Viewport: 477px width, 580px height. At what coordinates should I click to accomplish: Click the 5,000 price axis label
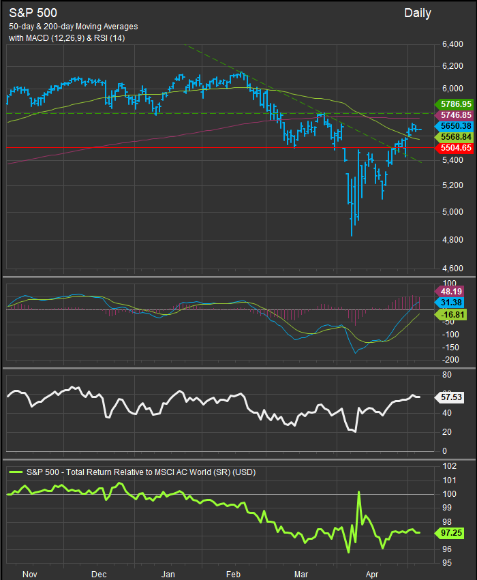452,212
